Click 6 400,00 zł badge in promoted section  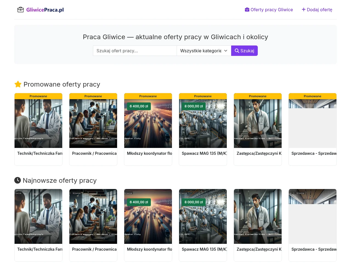point(139,106)
